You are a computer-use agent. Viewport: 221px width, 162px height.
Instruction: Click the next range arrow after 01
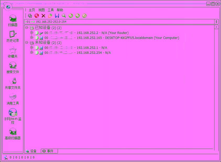31,22
